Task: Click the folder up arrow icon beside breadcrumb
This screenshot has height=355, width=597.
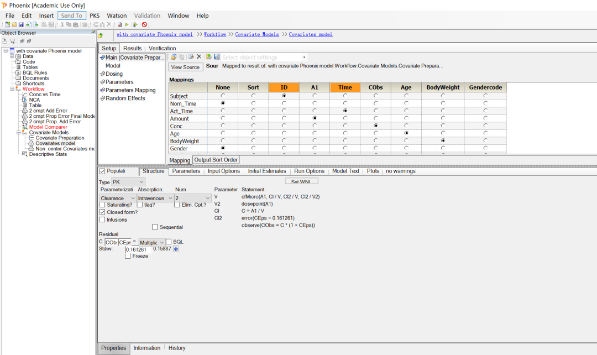Action: pos(101,35)
